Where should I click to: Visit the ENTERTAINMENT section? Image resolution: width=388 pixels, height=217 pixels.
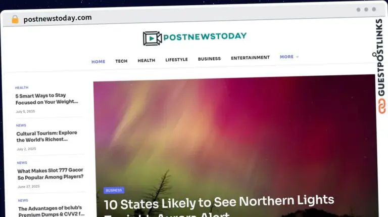point(250,58)
